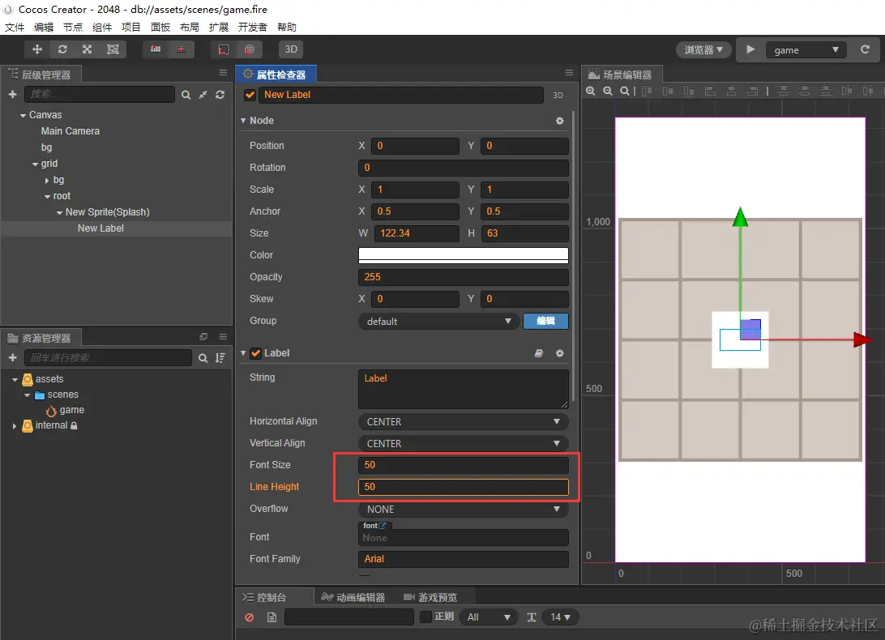Click the Opacity 255 field

(463, 277)
